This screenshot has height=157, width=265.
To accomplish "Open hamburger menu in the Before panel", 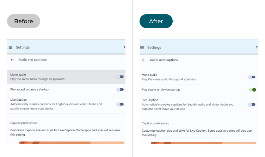I will [11, 48].
